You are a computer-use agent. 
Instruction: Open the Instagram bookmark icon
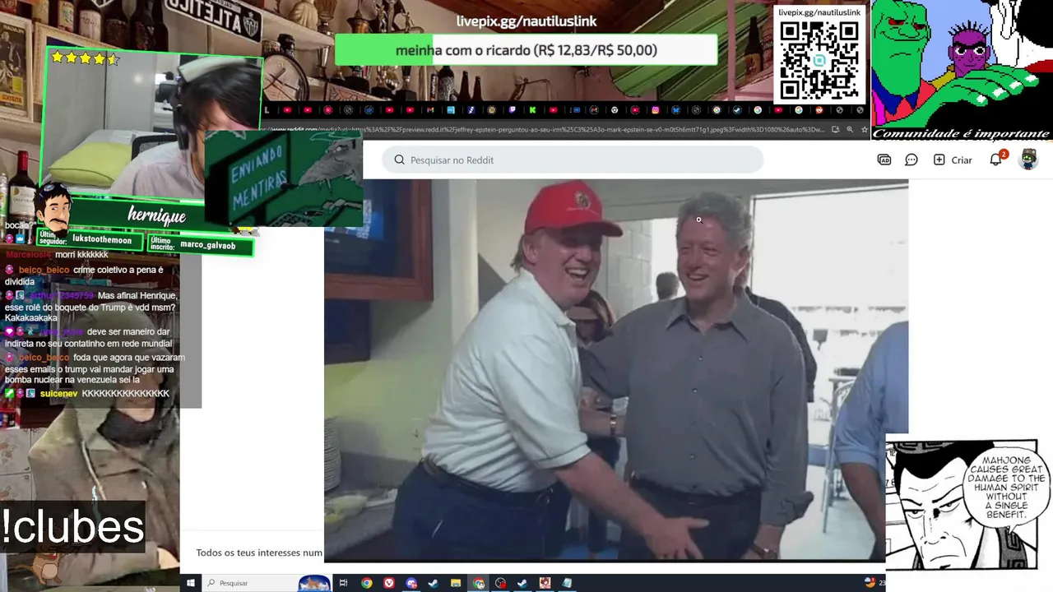[655, 110]
